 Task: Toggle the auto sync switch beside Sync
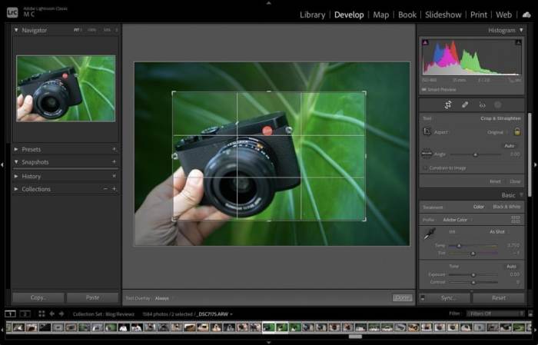423,297
